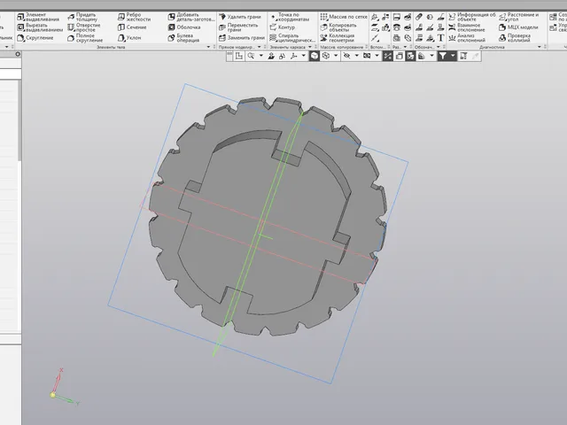567x425 pixels.
Task: Select the Взаимное отклонение tool
Action: click(x=467, y=27)
